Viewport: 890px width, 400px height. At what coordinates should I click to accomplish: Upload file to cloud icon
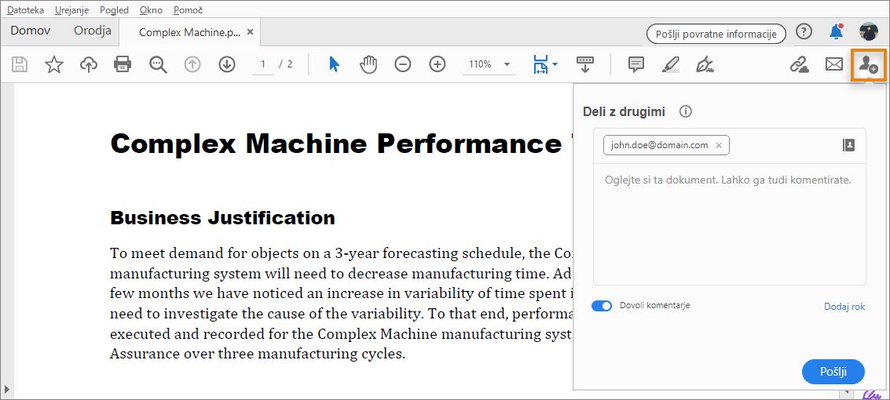coord(89,64)
